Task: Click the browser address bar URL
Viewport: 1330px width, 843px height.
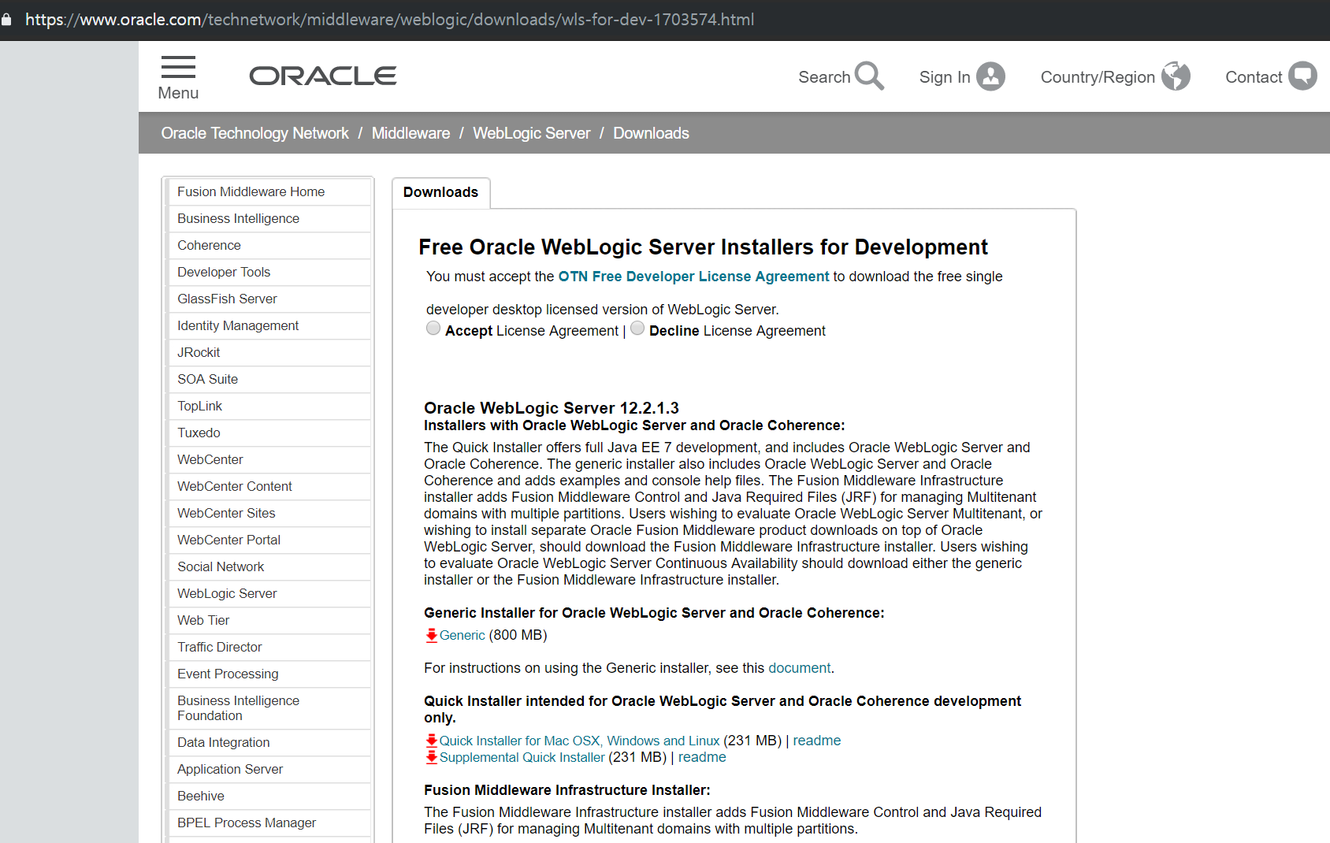Action: pyautogui.click(x=389, y=19)
